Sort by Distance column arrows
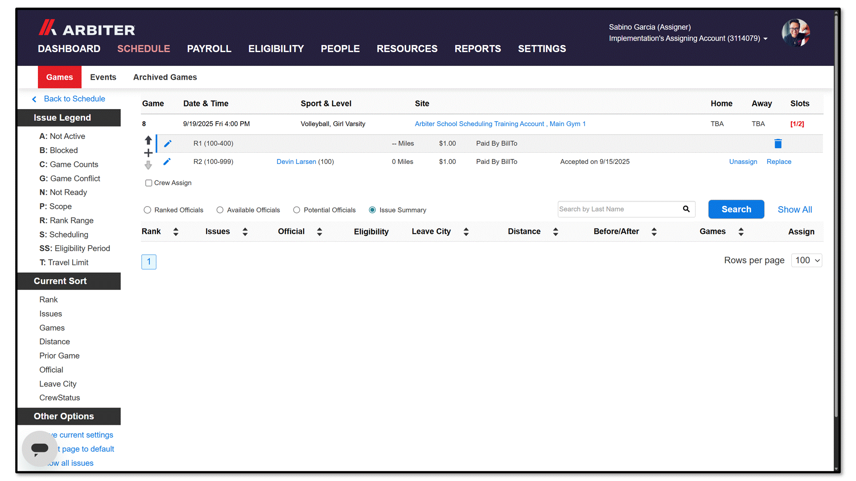The width and height of the screenshot is (856, 481). coord(556,232)
